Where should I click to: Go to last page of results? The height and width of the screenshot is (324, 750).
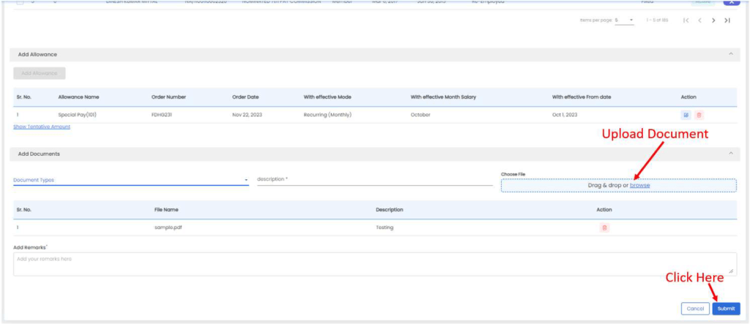(x=727, y=20)
